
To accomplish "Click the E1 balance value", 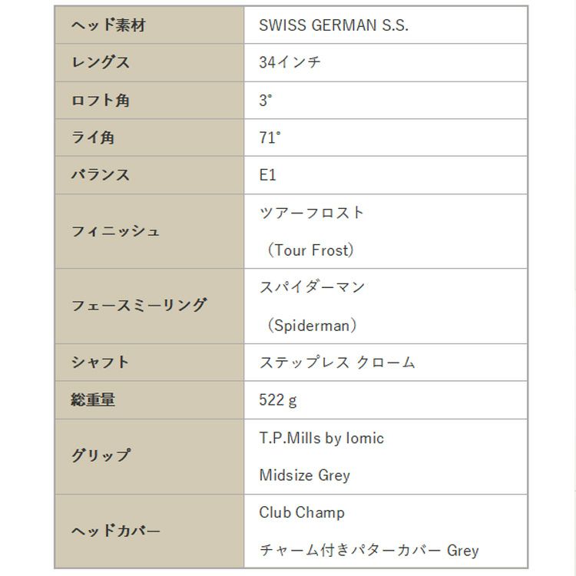I will 267,175.
